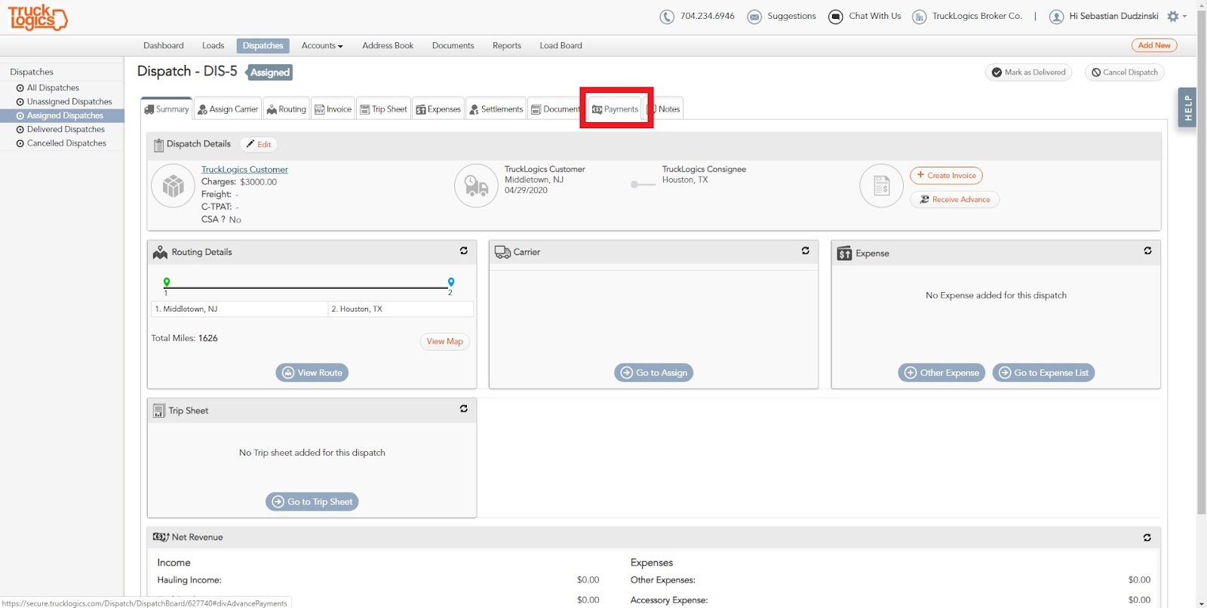
Task: Open the settings gear menu
Action: click(1176, 16)
